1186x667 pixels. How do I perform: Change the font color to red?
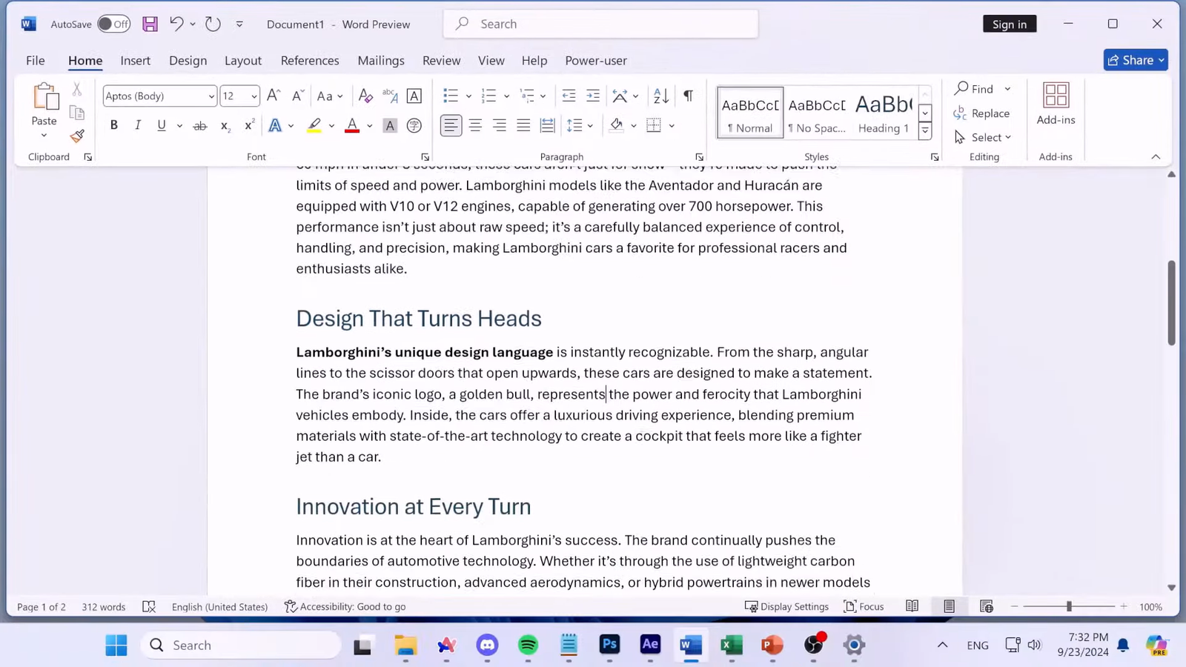351,125
